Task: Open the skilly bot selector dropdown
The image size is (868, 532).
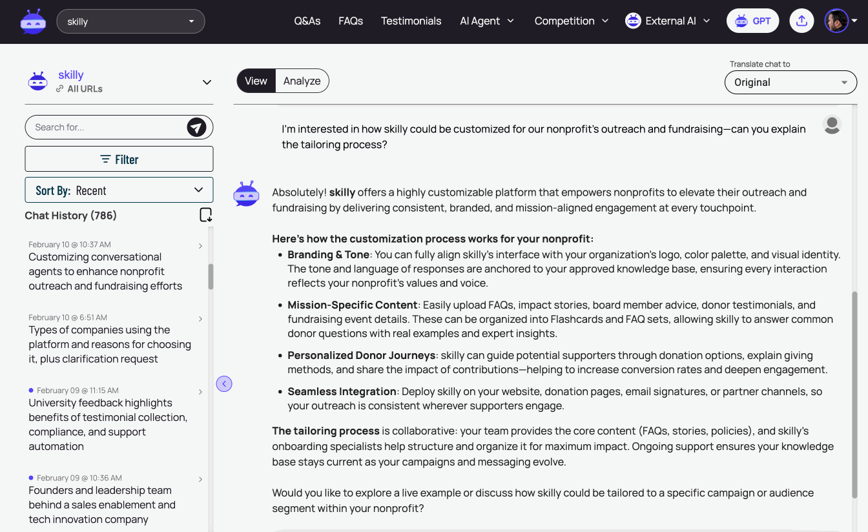Action: [130, 21]
